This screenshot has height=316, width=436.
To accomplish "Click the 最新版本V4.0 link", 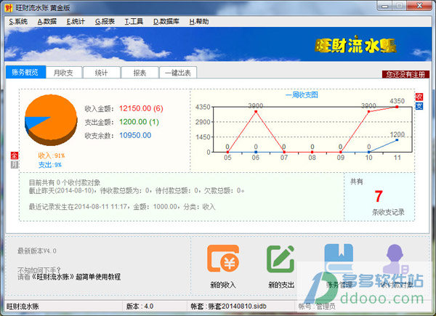I will click(x=37, y=251).
